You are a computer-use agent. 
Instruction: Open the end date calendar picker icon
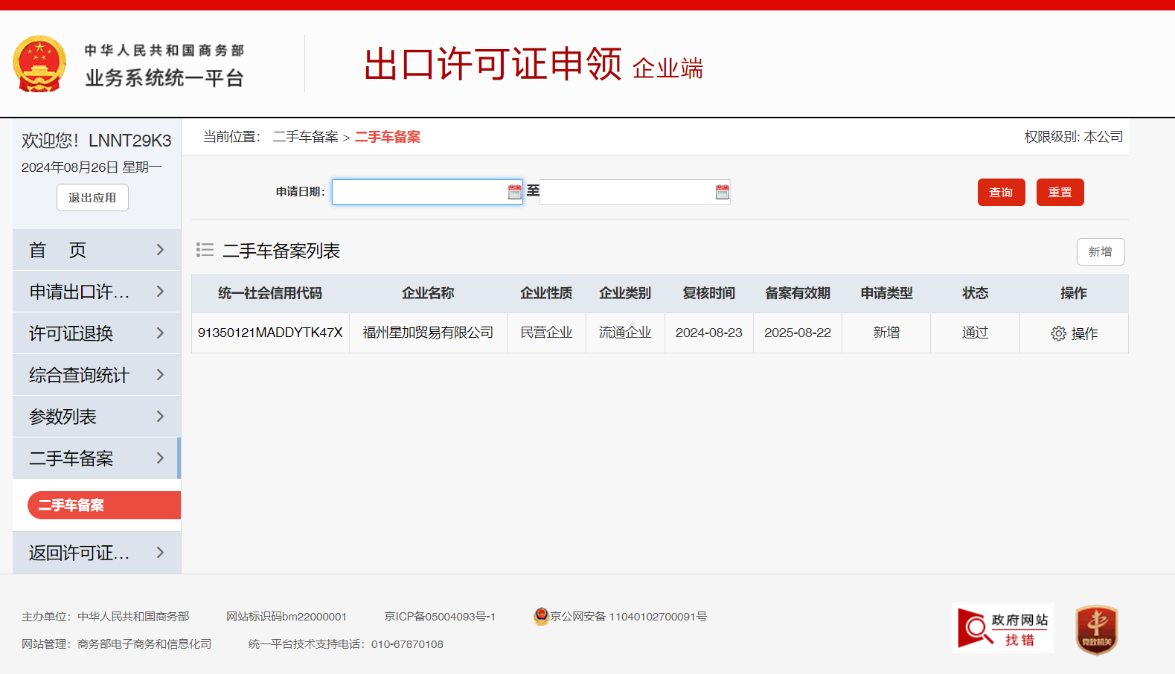coord(722,192)
